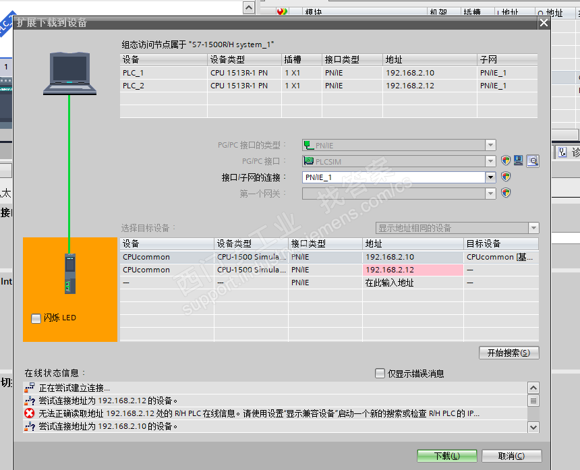
Task: Click the status list scrollbar thumb
Action: point(533,401)
